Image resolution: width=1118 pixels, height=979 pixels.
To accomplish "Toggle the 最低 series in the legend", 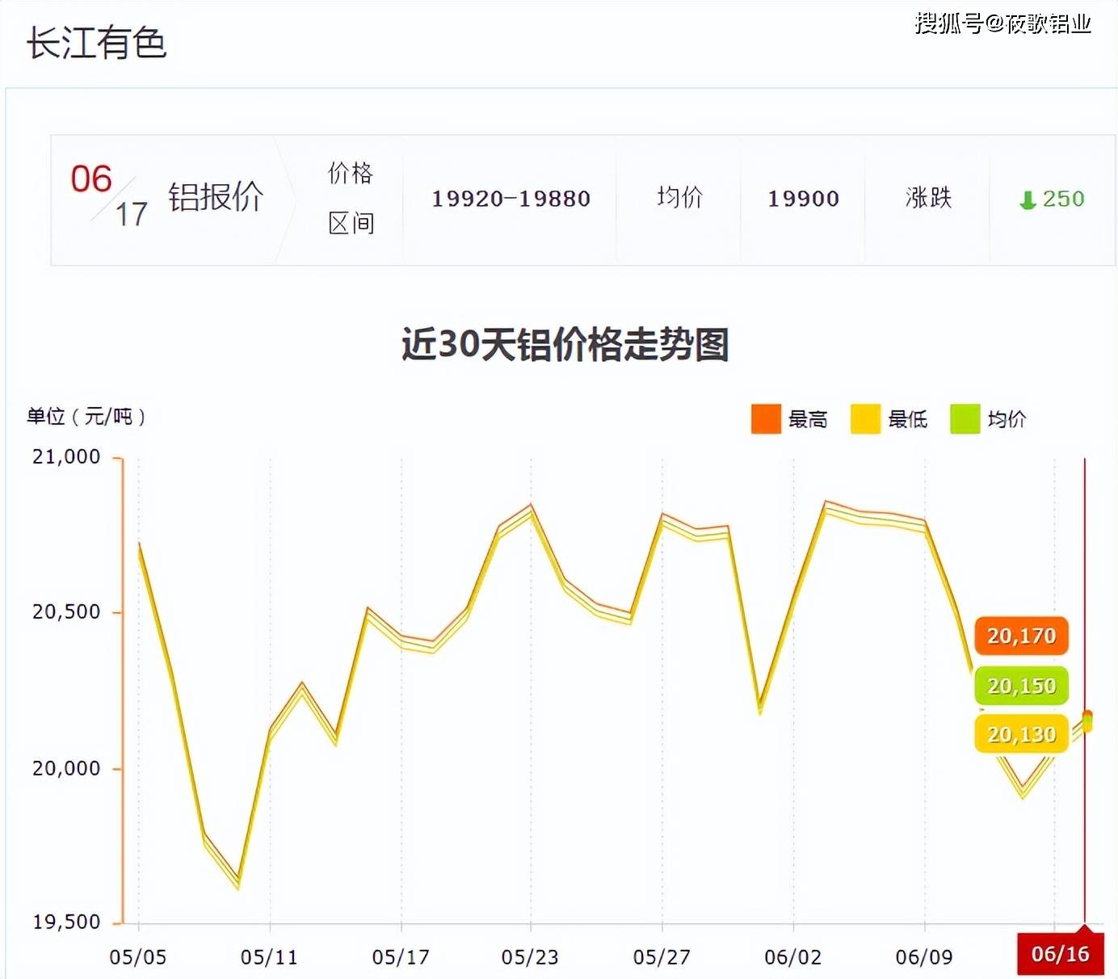I will [x=889, y=419].
